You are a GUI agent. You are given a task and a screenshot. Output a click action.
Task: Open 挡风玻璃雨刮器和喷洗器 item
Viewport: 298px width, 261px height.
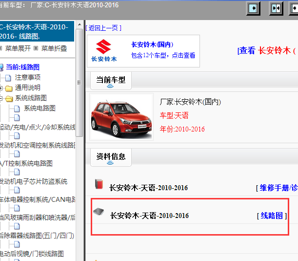(38, 217)
